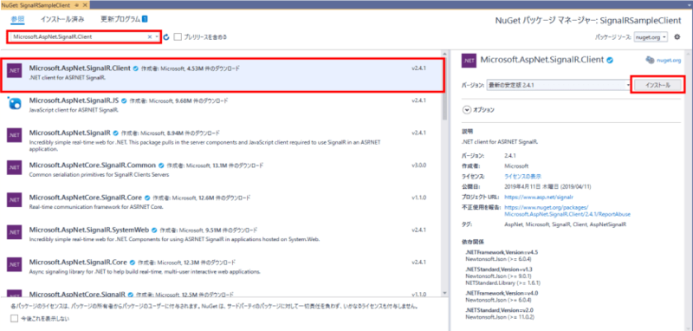Open NuGet settings gear icon
The width and height of the screenshot is (693, 331).
coord(677,37)
